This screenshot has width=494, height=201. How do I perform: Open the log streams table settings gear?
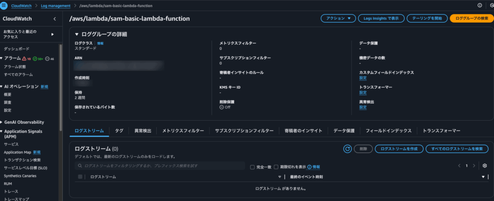click(485, 166)
